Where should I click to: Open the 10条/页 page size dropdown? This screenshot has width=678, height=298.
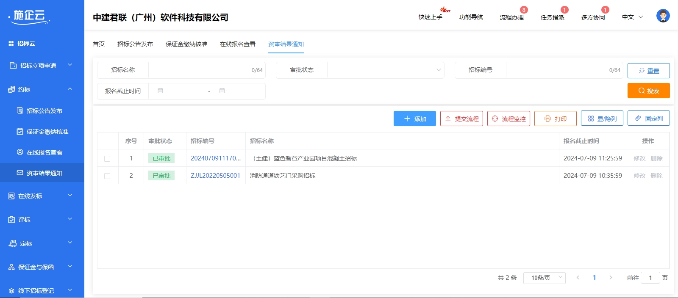pyautogui.click(x=544, y=278)
